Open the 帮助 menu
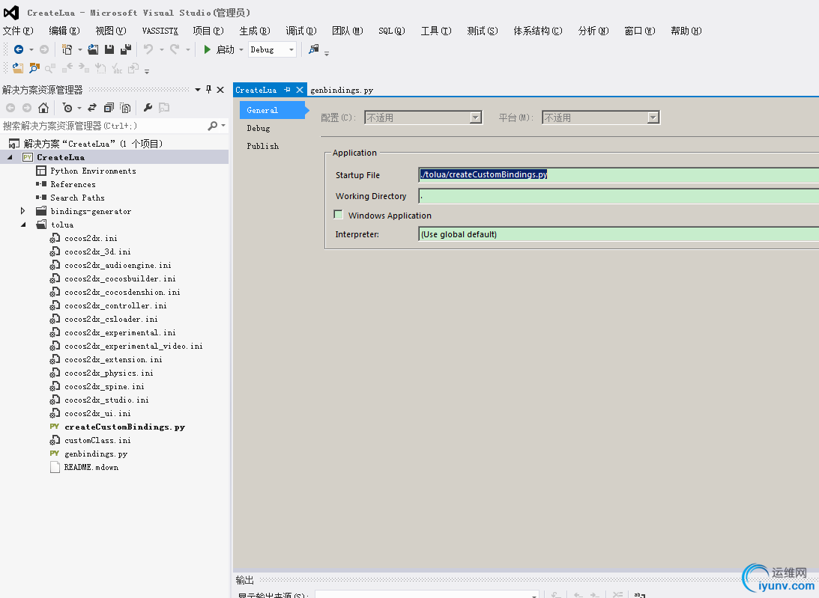The height and width of the screenshot is (598, 819). click(x=686, y=31)
